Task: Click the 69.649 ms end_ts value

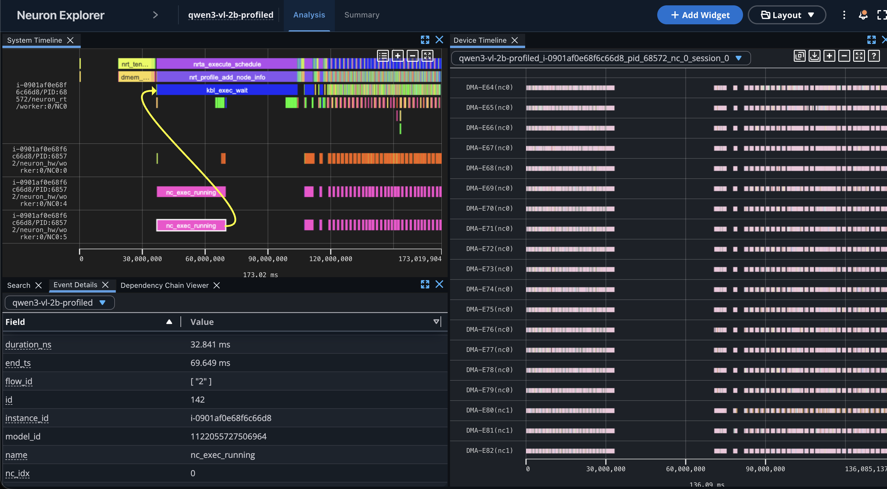Action: (210, 363)
